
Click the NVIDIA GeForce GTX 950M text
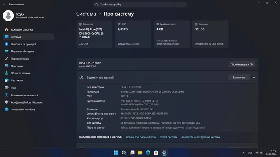coord(139,101)
